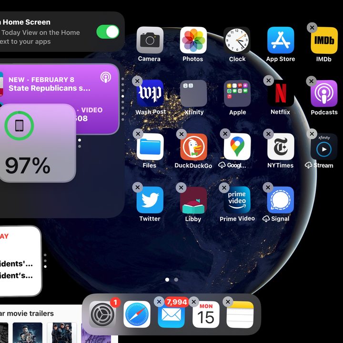Remove Netflix via its X badge
The width and height of the screenshot is (343, 343).
click(269, 81)
